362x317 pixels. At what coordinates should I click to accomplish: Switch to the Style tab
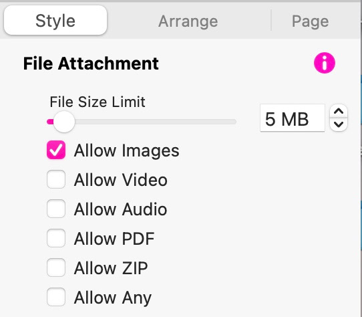[55, 21]
